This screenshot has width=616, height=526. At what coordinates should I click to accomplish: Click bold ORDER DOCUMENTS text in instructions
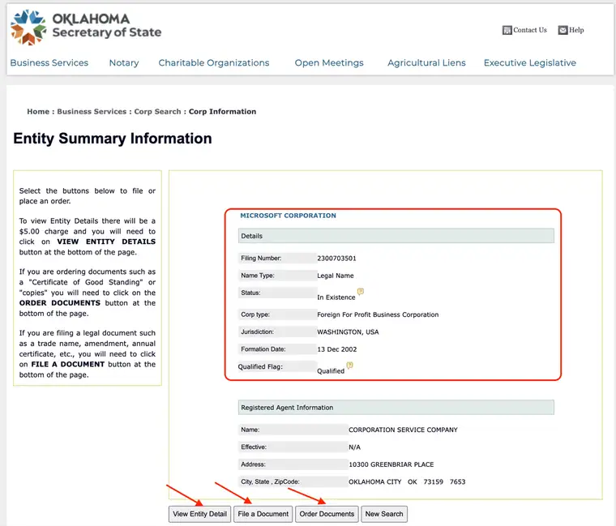(x=60, y=303)
